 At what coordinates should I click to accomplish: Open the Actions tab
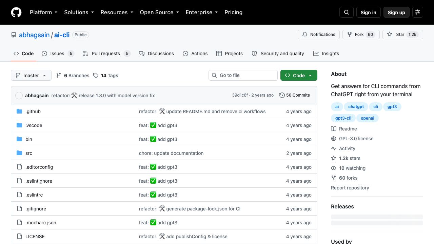coord(195,54)
